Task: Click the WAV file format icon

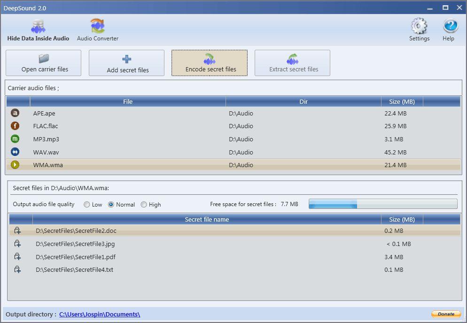Action: (x=15, y=152)
